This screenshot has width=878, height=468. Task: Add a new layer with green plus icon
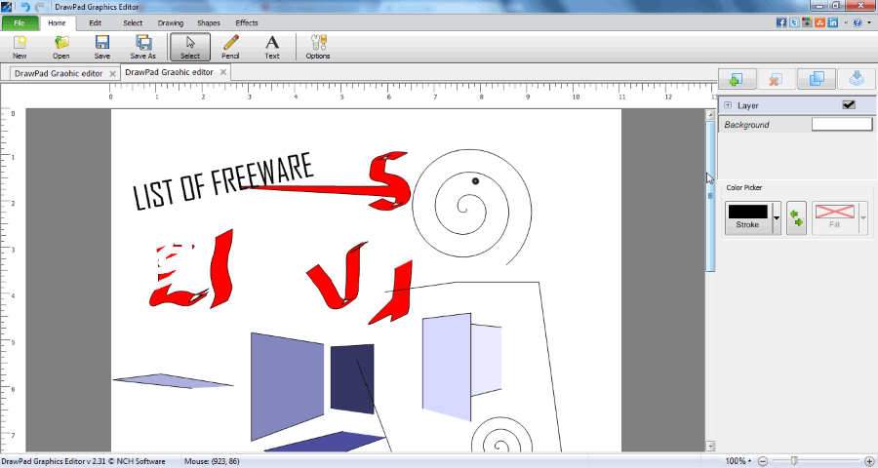click(737, 80)
